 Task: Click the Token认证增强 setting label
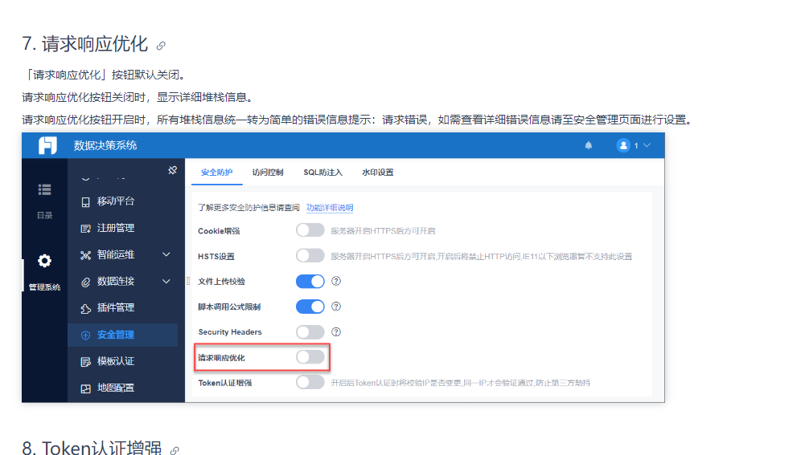[225, 383]
